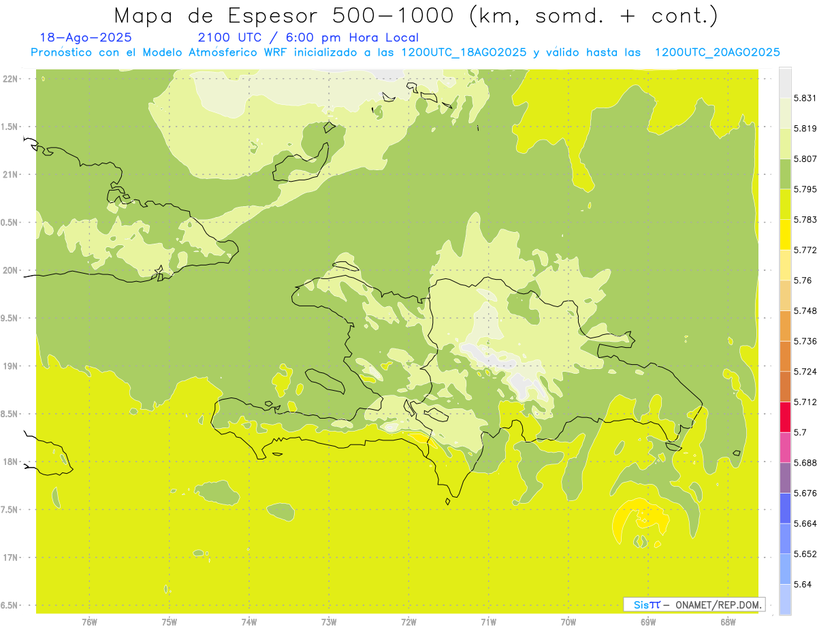817x631 pixels.
Task: Click the colorbar value 5.664
Action: tap(805, 523)
